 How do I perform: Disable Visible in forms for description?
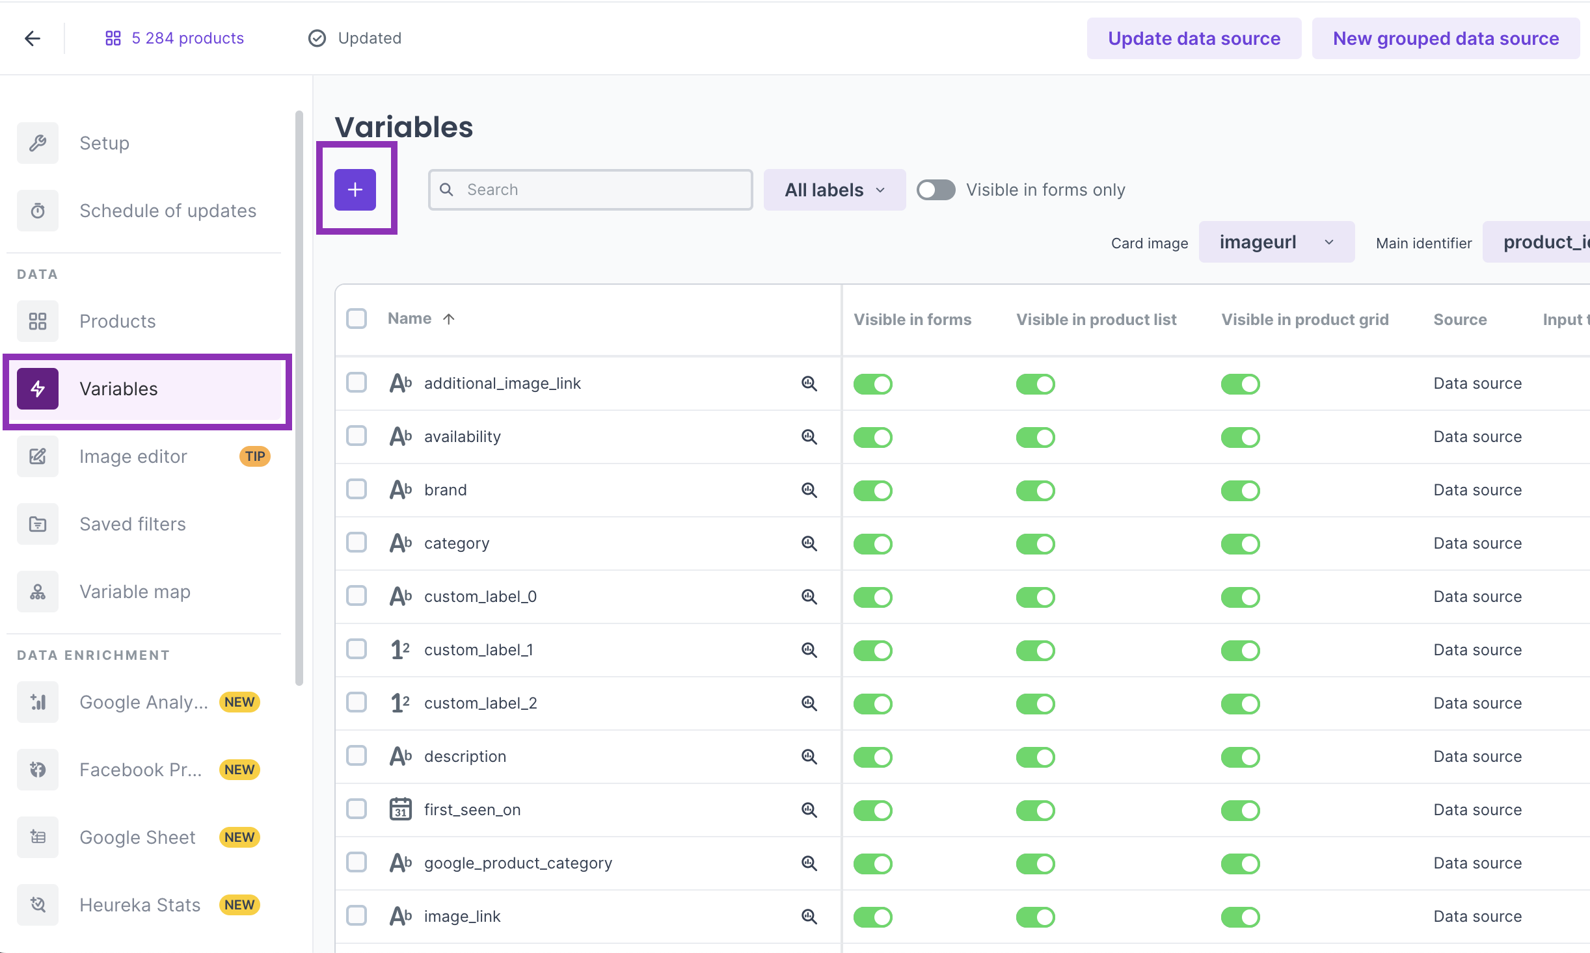click(873, 757)
